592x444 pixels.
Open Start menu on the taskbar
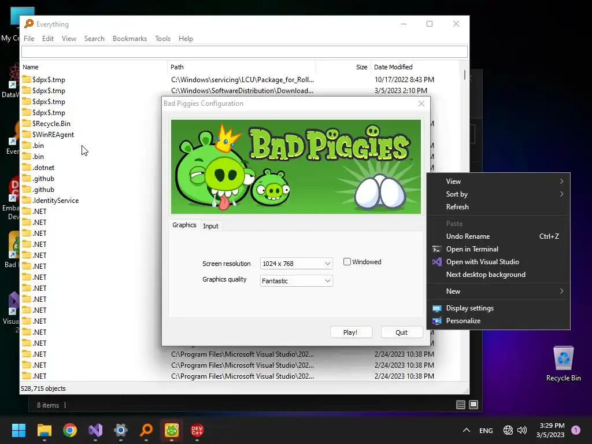[18, 430]
